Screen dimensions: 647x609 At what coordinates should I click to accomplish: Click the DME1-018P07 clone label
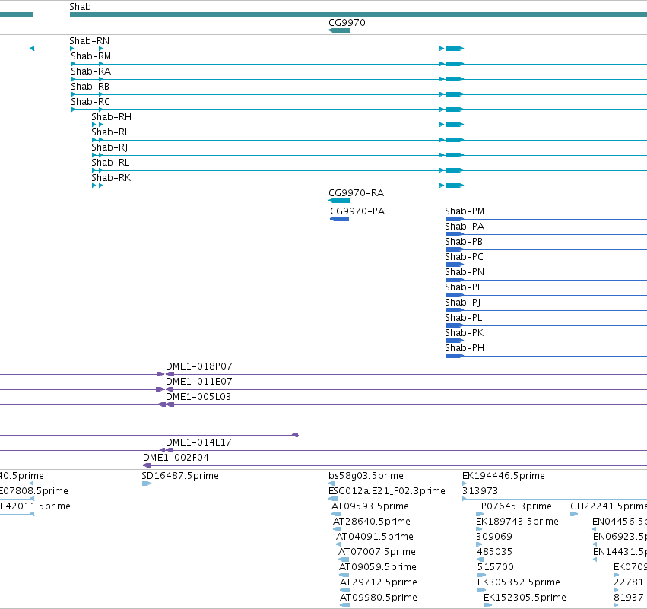(199, 366)
